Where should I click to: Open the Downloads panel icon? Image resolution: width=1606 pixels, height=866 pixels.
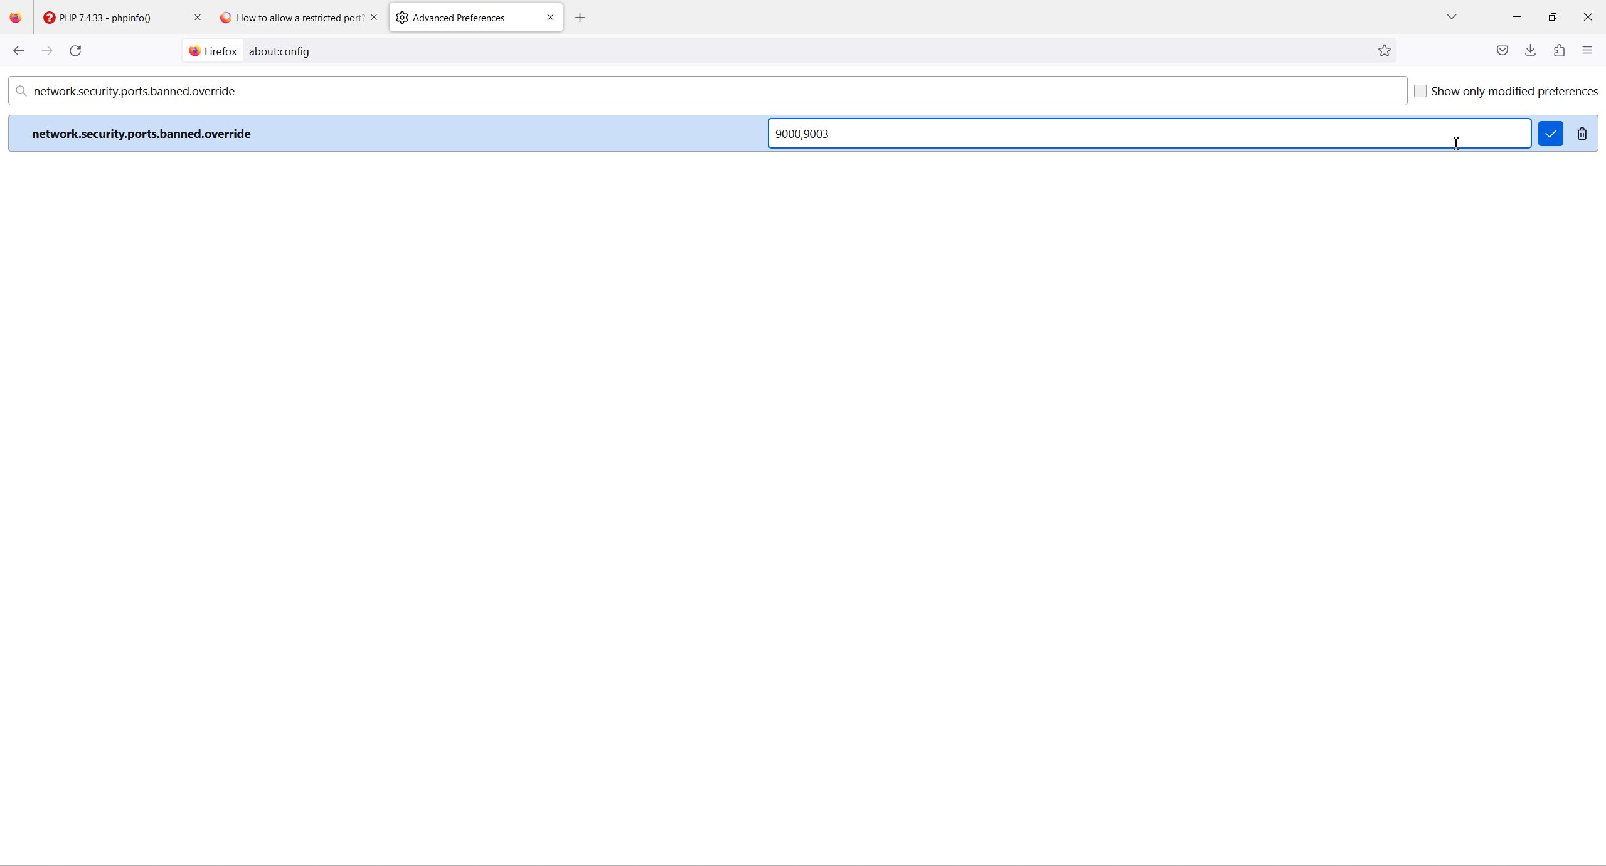[1530, 51]
